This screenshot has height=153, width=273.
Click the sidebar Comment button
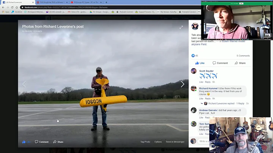pyautogui.click(x=220, y=63)
